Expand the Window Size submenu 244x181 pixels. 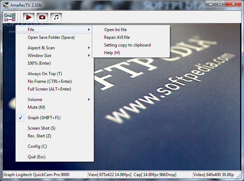pyautogui.click(x=55, y=56)
